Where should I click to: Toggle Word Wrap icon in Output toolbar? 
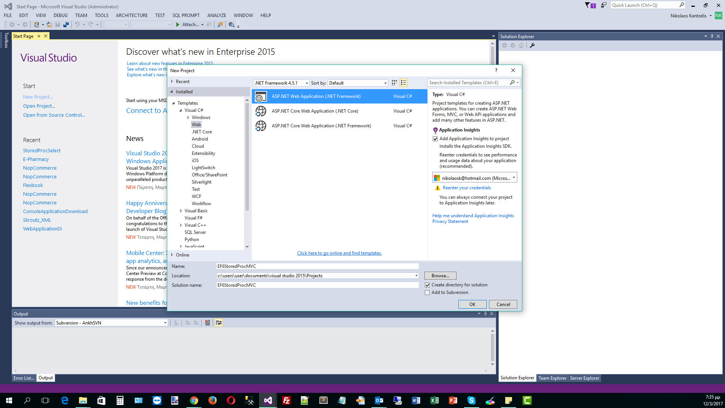pyautogui.click(x=219, y=323)
